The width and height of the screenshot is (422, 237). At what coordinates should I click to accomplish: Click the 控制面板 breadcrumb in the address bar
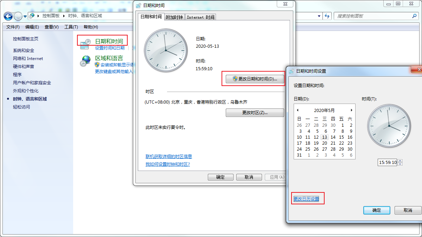(x=51, y=16)
